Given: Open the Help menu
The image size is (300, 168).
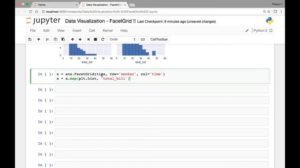Looking at the screenshot, I should coord(124,30).
